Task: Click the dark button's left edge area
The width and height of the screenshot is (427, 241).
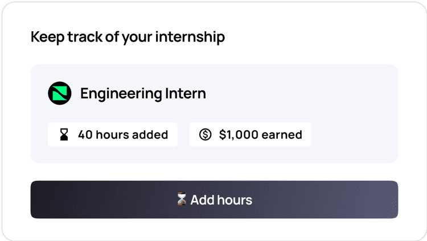Action: click(42, 200)
